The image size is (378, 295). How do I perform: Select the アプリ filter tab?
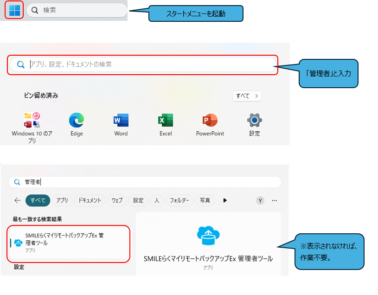(x=62, y=200)
